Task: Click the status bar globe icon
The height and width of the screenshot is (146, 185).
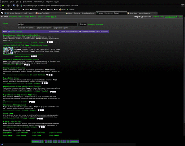Action: coord(2,144)
